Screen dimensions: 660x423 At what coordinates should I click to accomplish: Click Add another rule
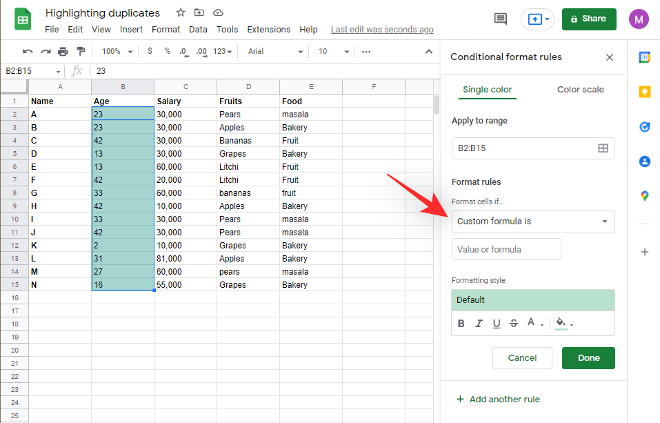click(498, 399)
